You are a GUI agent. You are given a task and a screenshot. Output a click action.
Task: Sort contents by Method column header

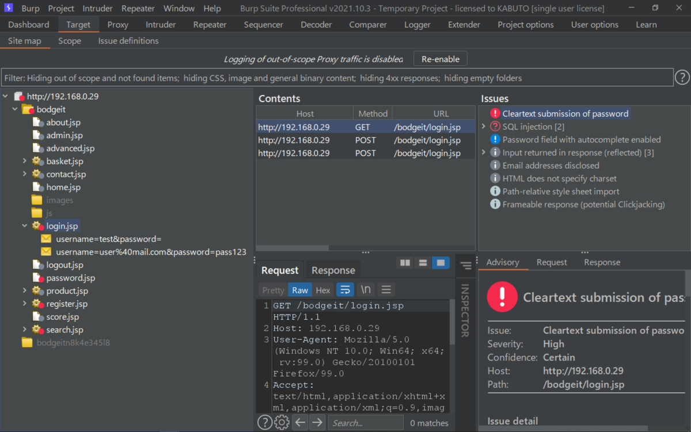[373, 113]
